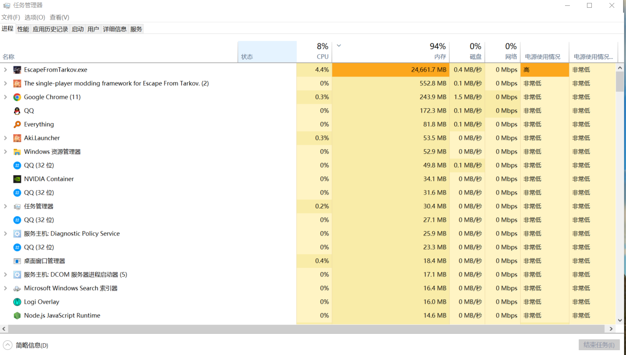Screen dimensions: 626x355
Task: Click the 1.5 MB/秒 disk cell
Action: tap(467, 97)
